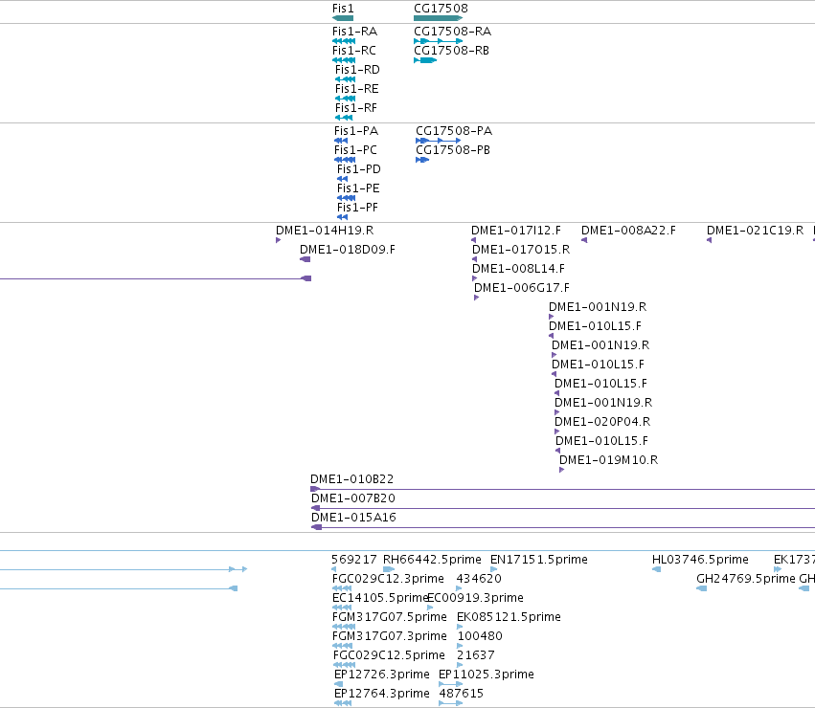The width and height of the screenshot is (815, 708).
Task: Select the EP12726.3prime EST
Action: click(338, 684)
